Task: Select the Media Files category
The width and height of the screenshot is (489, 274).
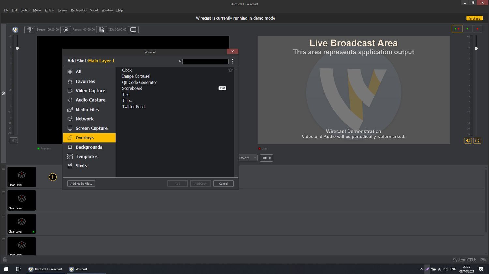Action: coord(89,110)
